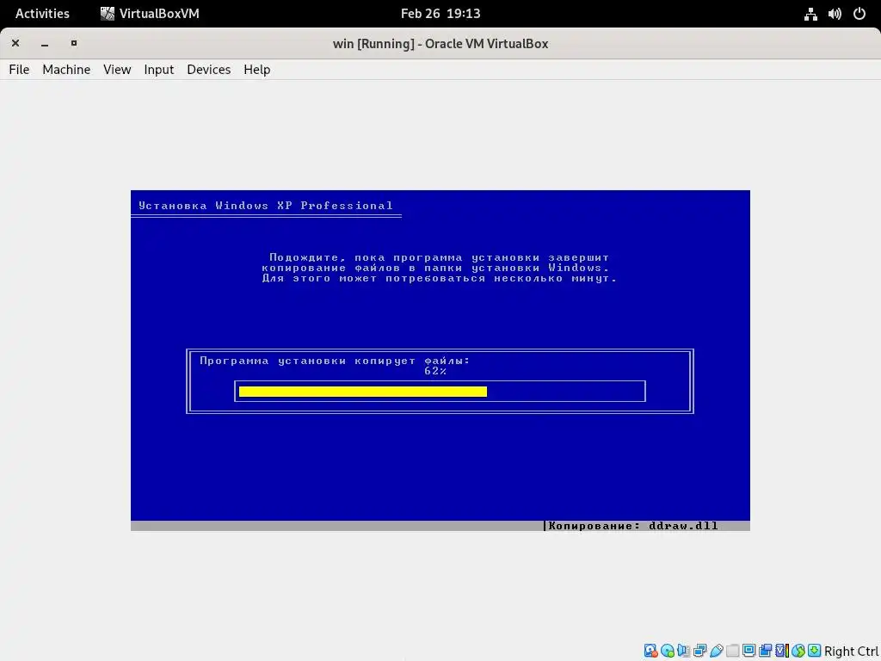This screenshot has height=661, width=881.
Task: Open the Devices menu
Action: click(x=209, y=69)
